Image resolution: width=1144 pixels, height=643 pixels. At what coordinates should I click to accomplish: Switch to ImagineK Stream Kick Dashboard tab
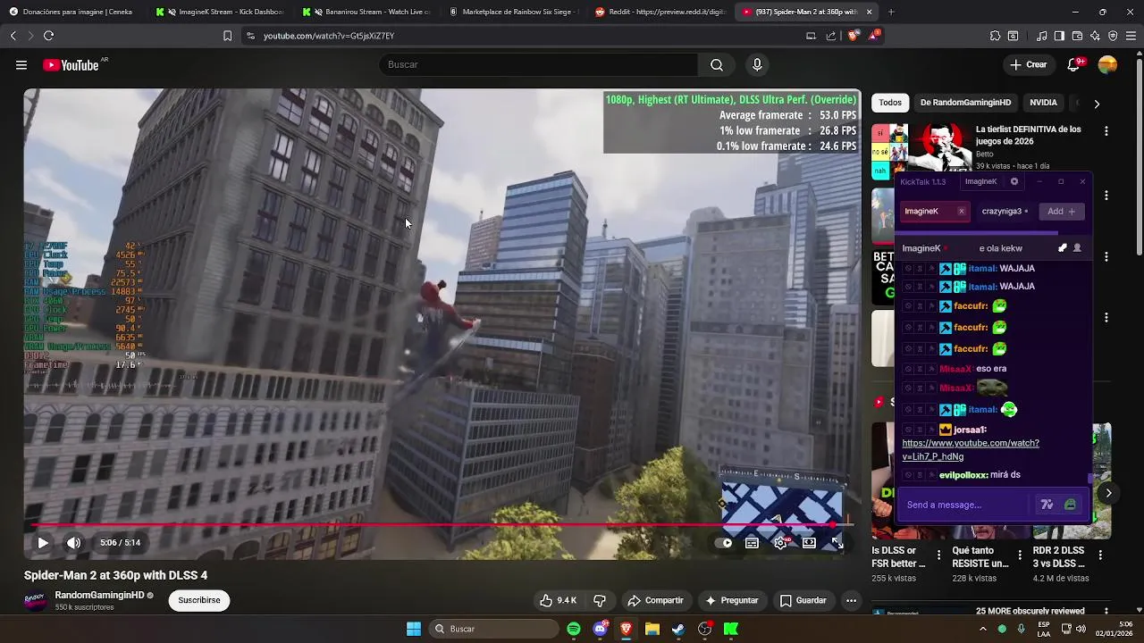(219, 12)
